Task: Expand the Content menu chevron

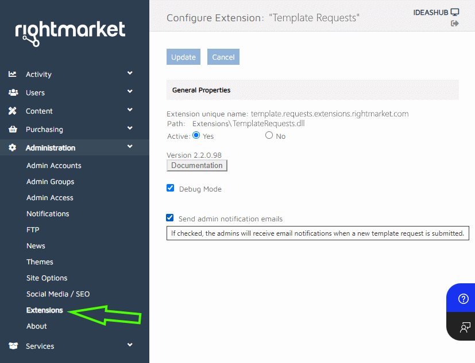Action: click(x=130, y=110)
